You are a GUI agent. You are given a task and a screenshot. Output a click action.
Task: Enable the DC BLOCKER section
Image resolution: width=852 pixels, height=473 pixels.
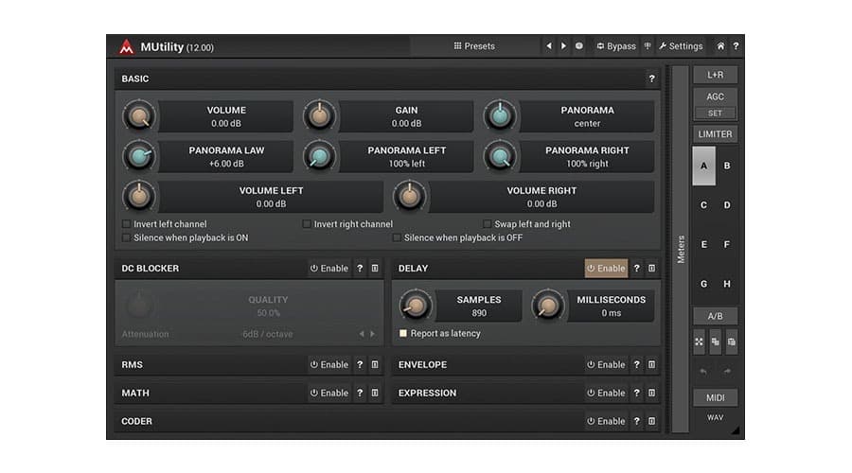pyautogui.click(x=329, y=269)
